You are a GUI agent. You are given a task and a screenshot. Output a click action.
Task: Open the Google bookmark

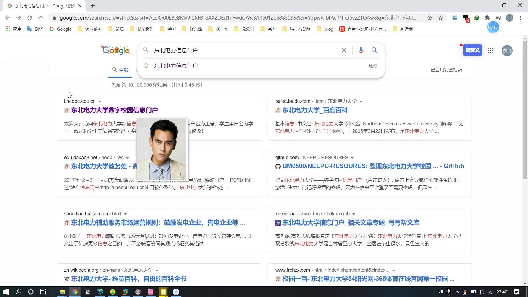click(x=61, y=29)
